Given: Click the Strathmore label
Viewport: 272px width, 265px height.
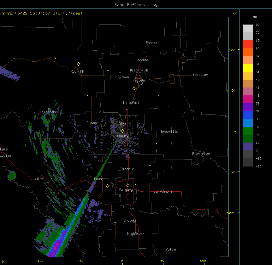Looking at the screenshot, I should coord(163,191).
